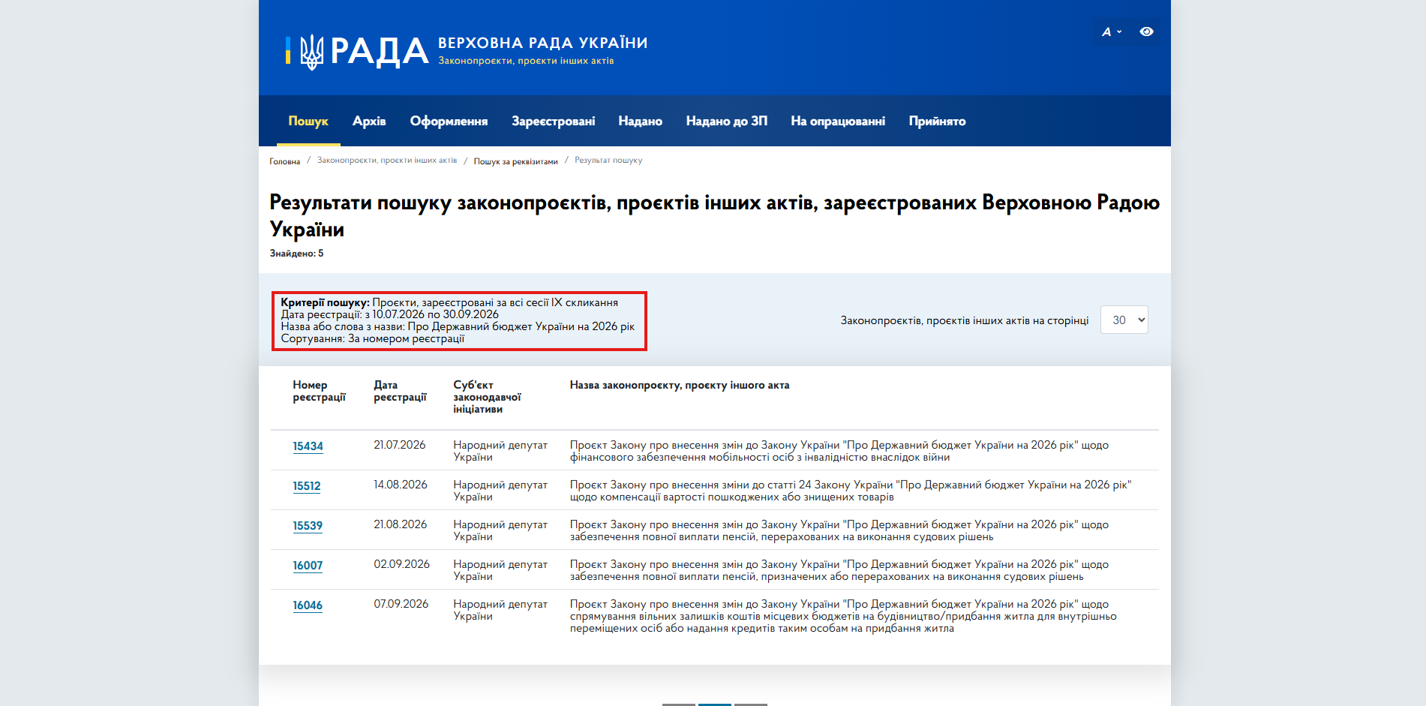
Task: Click the 'Суб'єкт законодавчої ініціативи' column header
Action: click(488, 397)
